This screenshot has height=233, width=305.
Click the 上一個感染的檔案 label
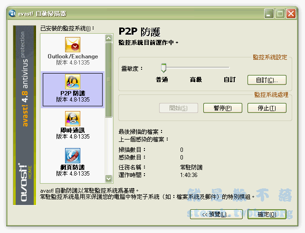(143, 140)
